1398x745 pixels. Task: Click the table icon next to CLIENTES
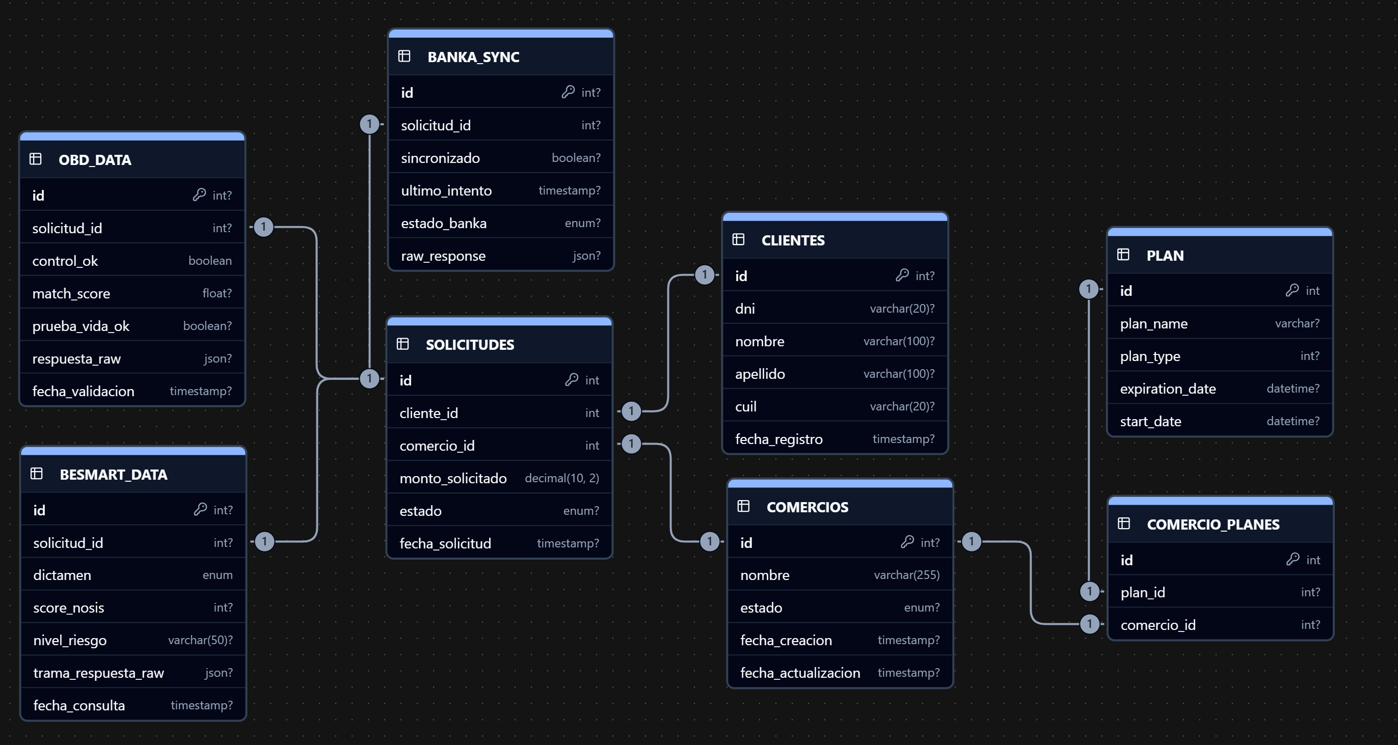coord(738,239)
